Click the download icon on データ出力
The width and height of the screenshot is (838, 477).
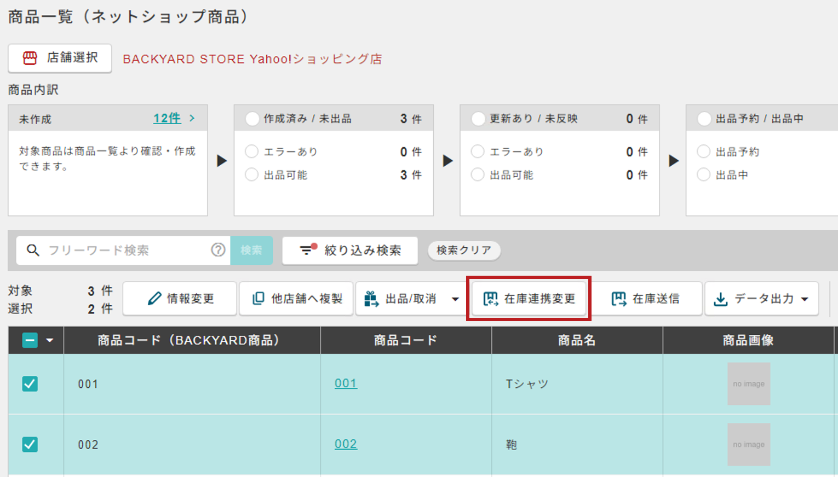pyautogui.click(x=721, y=299)
